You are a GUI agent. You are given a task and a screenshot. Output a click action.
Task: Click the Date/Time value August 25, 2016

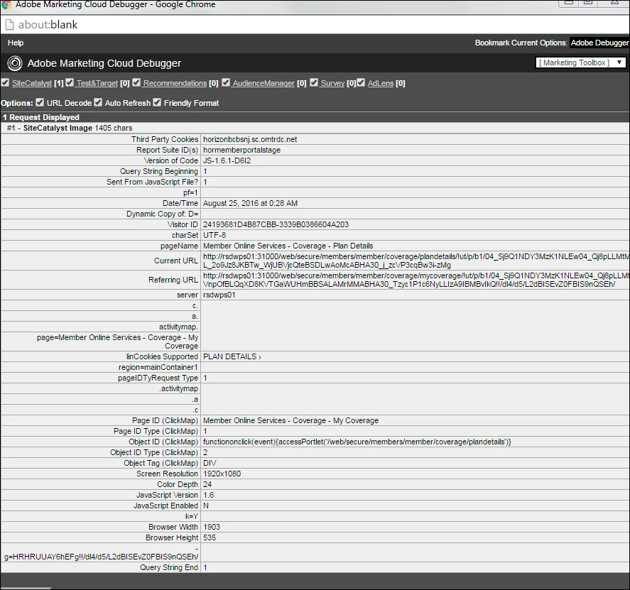250,203
